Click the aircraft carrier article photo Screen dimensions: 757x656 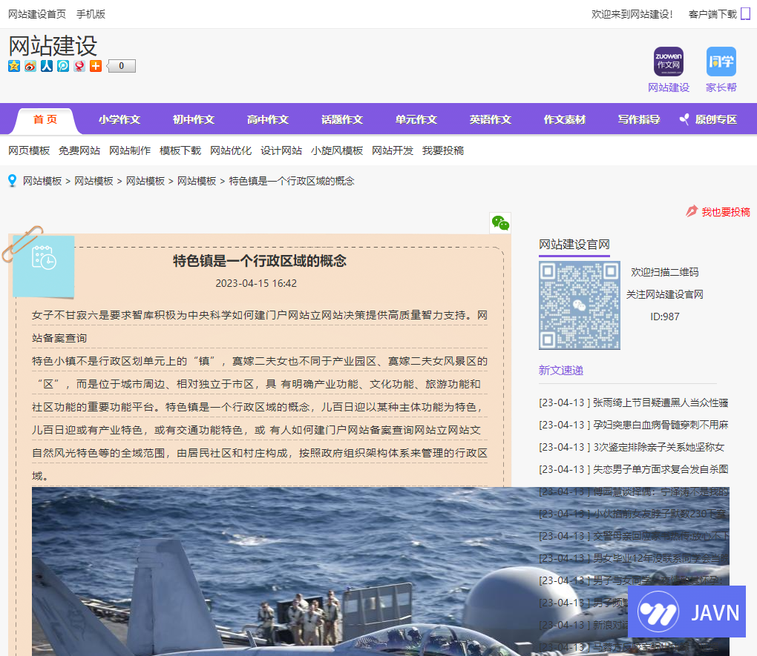click(x=381, y=571)
